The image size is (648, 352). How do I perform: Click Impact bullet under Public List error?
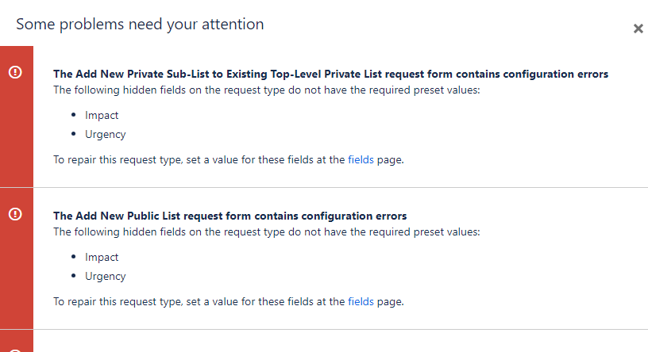tap(102, 257)
